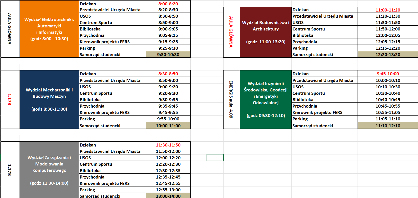Select the navy Wydział Mechatroniki i Budowy Maszyn cell
This screenshot has width=418, height=198.
[x=49, y=99]
